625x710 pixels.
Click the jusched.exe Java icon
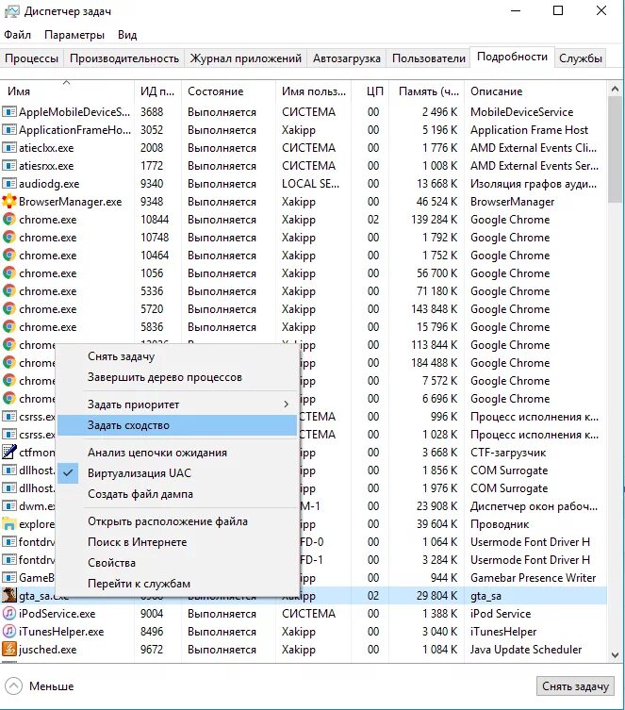(9, 650)
